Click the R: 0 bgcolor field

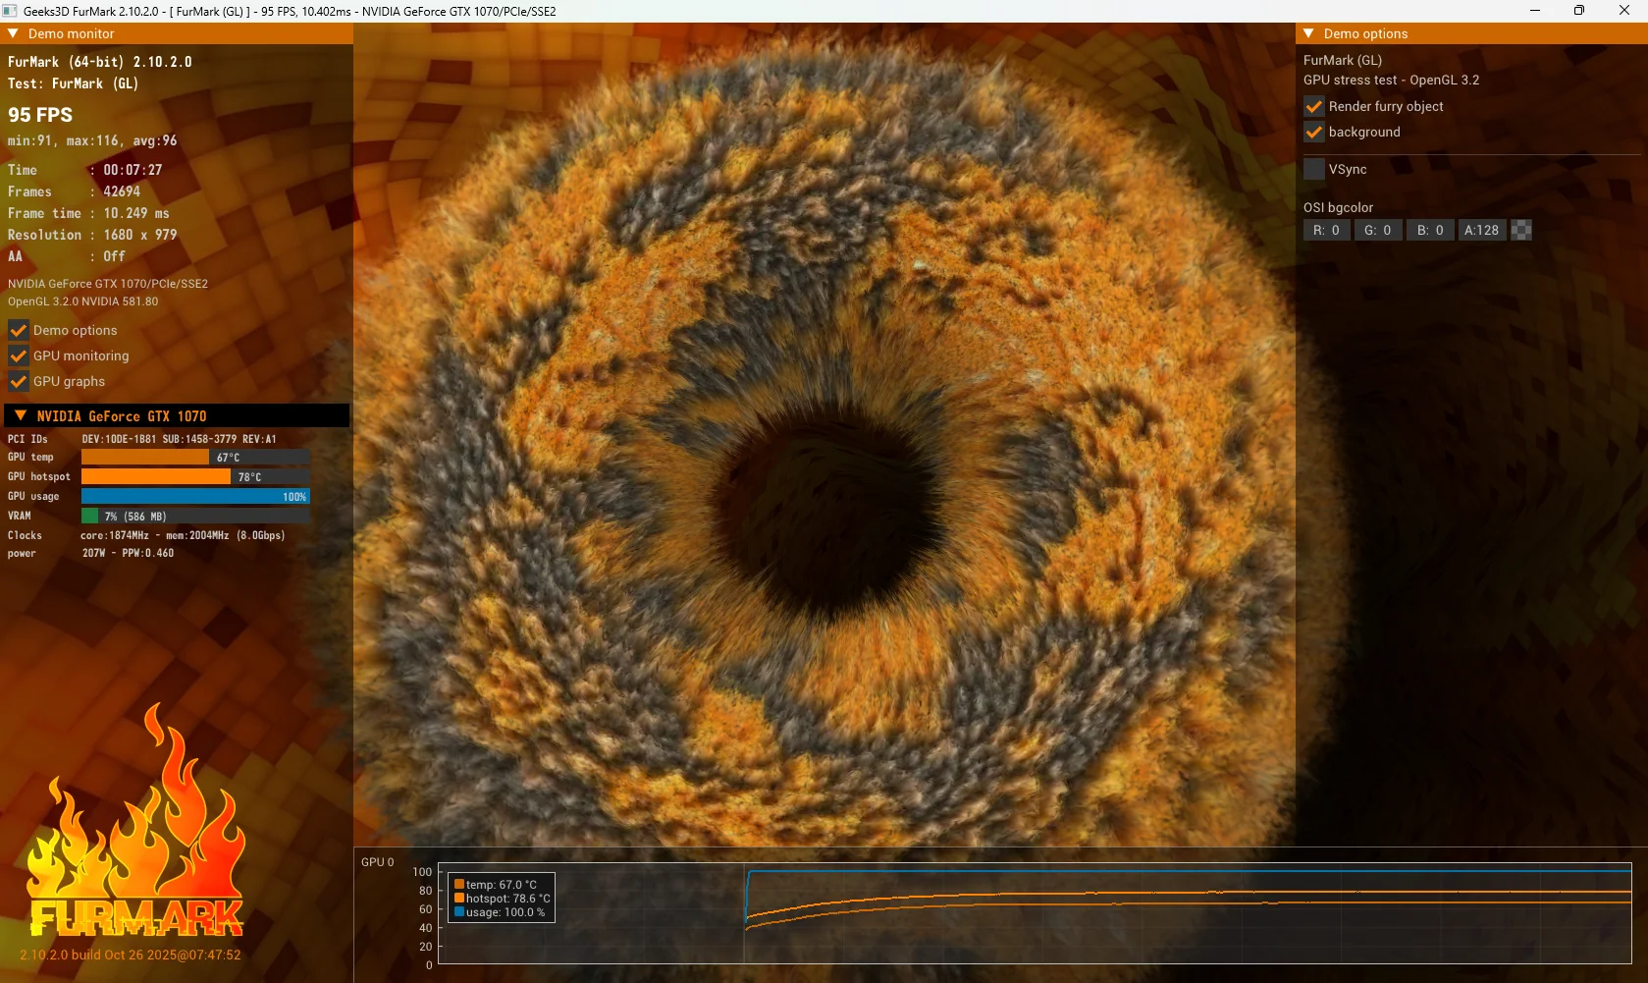1326,230
